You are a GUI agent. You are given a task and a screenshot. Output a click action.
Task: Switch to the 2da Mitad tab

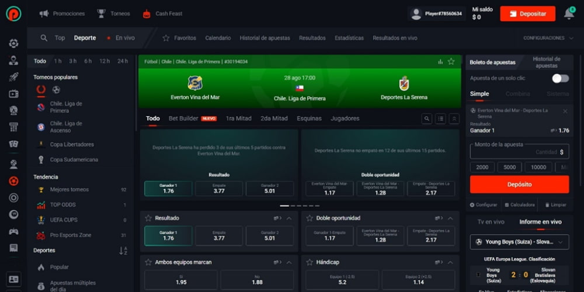(x=274, y=119)
